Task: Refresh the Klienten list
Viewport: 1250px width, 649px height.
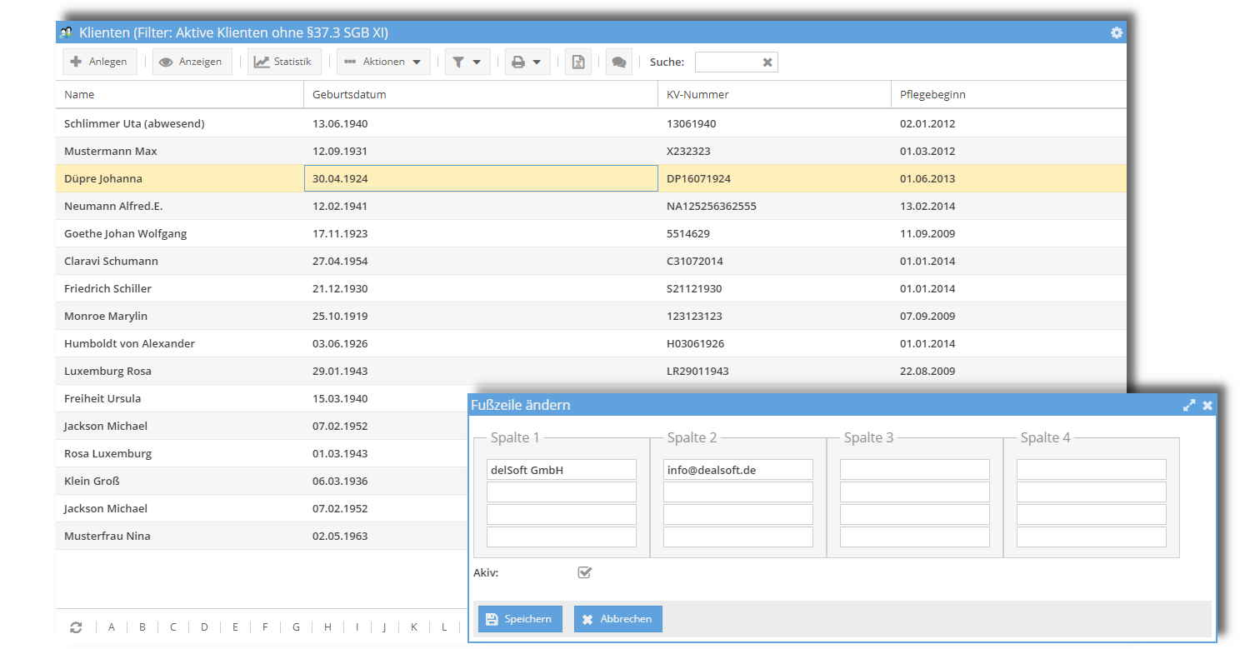Action: point(77,627)
